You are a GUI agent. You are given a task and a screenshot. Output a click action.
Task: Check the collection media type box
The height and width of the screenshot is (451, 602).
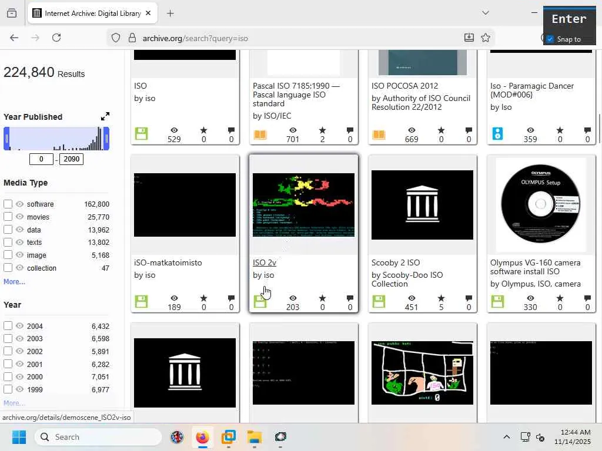8,268
